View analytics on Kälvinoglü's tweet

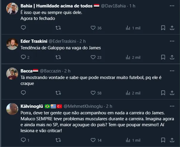tap(128, 140)
